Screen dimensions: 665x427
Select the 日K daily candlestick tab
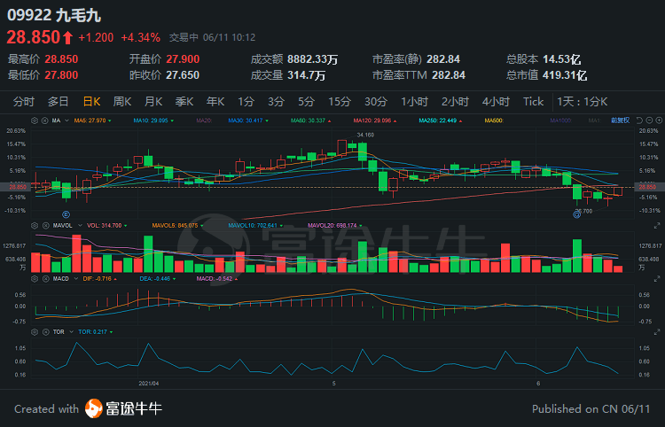click(91, 102)
